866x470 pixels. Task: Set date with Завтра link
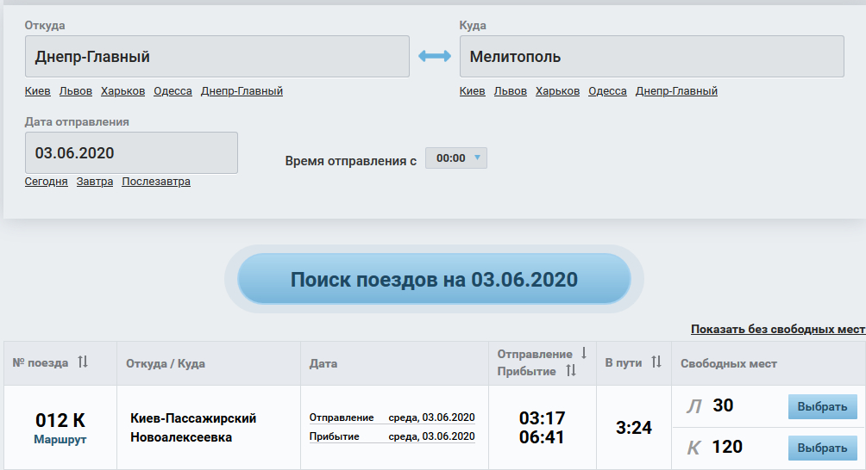click(94, 182)
